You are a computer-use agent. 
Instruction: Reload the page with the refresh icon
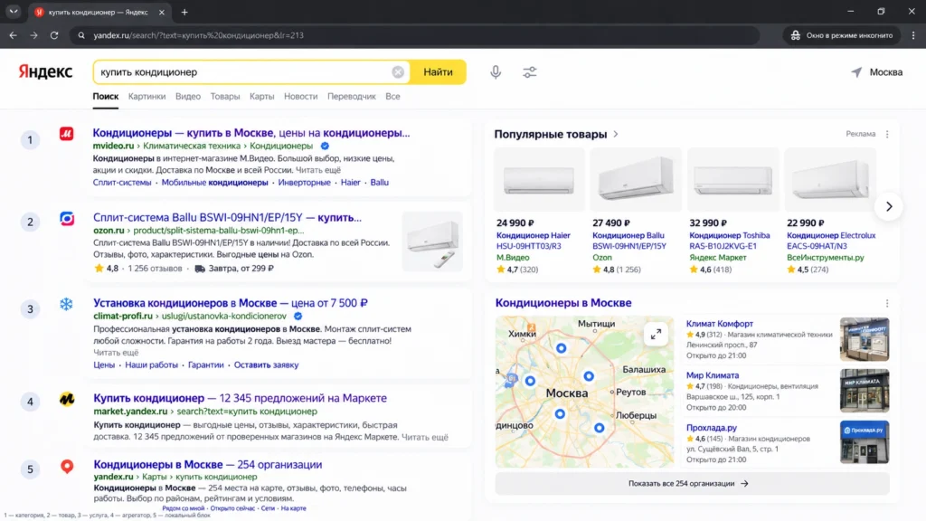(x=54, y=35)
